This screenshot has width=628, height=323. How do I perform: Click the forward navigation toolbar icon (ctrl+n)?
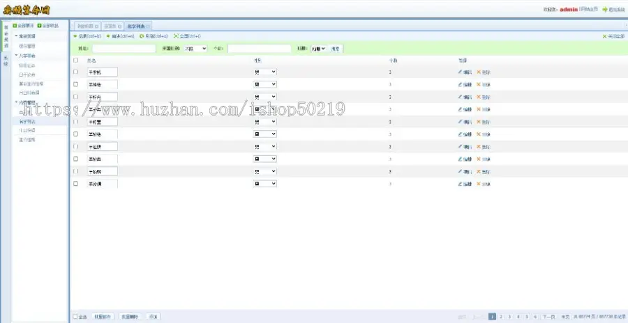[108, 36]
